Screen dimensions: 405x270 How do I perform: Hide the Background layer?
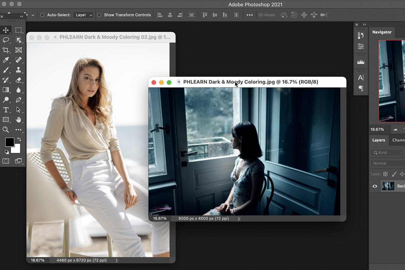point(374,186)
